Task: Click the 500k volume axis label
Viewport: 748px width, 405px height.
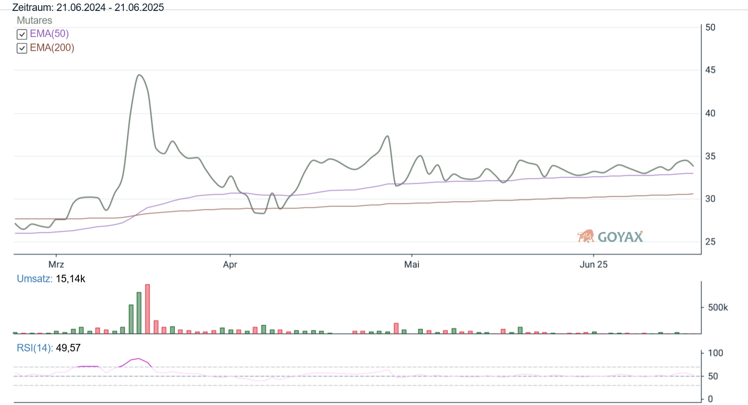Action: point(718,307)
